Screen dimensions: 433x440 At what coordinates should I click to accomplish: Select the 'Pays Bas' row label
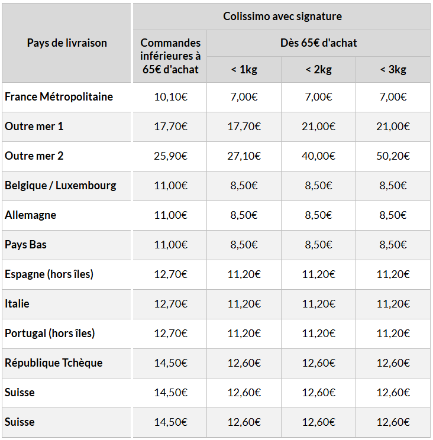pos(25,244)
